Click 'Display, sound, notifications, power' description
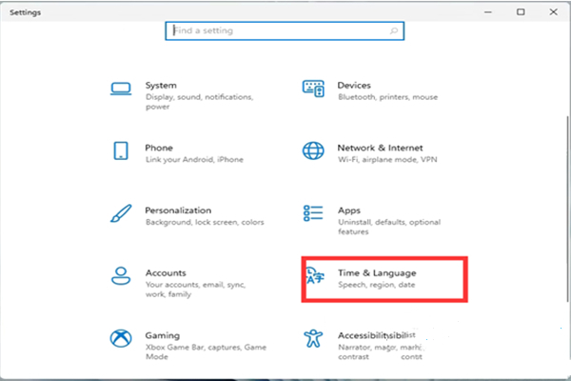The width and height of the screenshot is (571, 381). (x=199, y=102)
